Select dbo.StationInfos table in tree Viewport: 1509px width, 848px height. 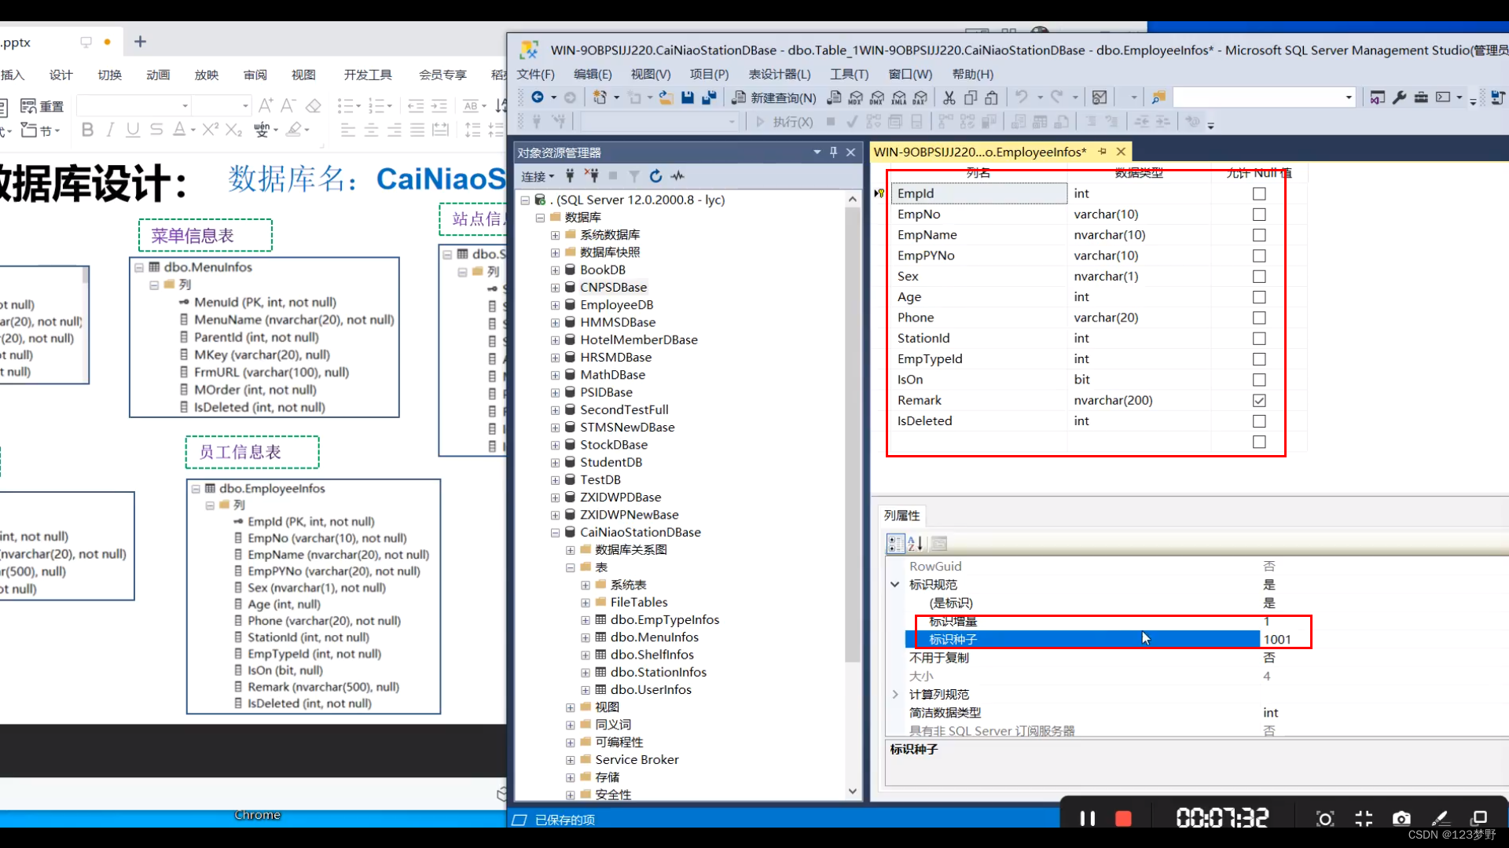click(x=659, y=672)
